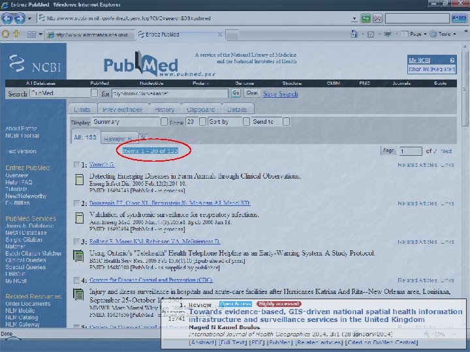Open the History tab
The width and height of the screenshot is (470, 352).
[164, 110]
